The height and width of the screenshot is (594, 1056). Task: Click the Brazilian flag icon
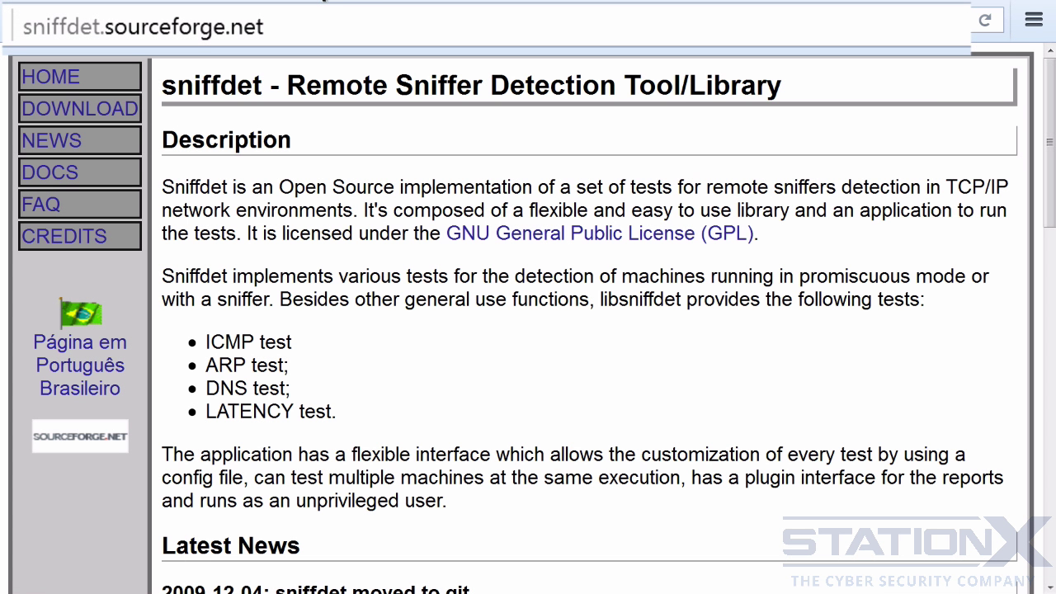(x=80, y=313)
